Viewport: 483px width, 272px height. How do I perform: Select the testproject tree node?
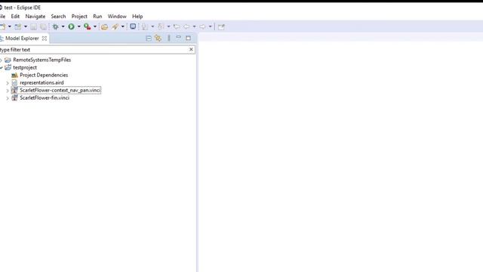[25, 67]
